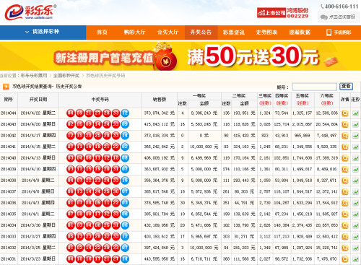This screenshot has width=361, height=265.
Task: View trend chart for draw 2014044
Action: [x=355, y=113]
